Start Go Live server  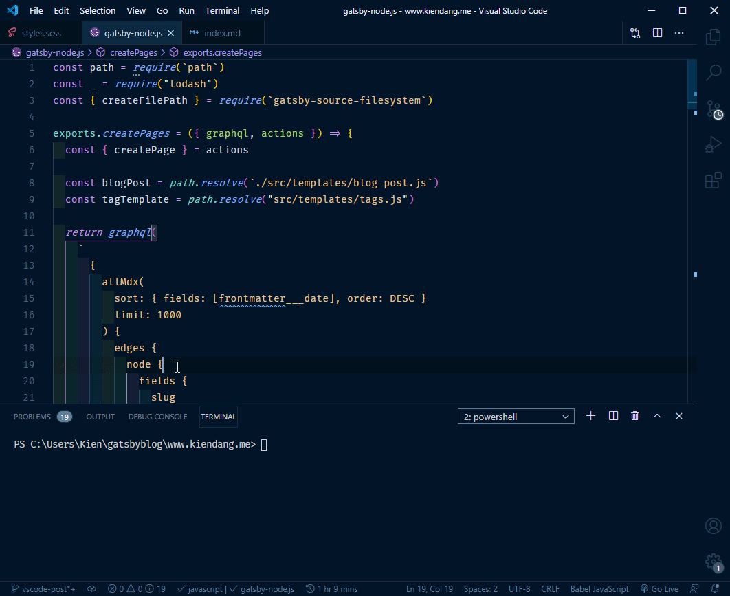point(659,589)
